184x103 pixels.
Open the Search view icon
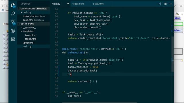[x=13, y=13]
